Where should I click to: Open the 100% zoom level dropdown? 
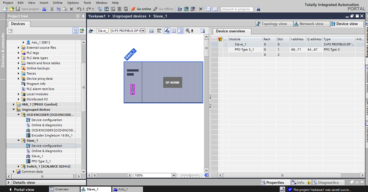click(174, 175)
